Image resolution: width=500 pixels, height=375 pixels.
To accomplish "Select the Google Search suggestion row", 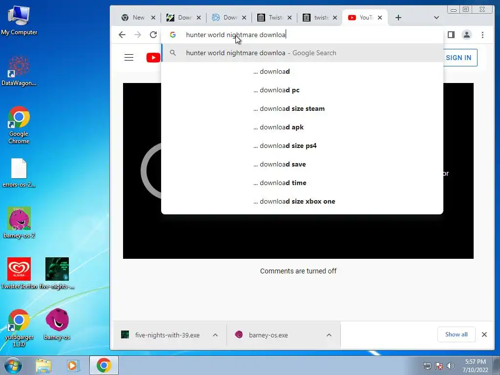I will [302, 53].
